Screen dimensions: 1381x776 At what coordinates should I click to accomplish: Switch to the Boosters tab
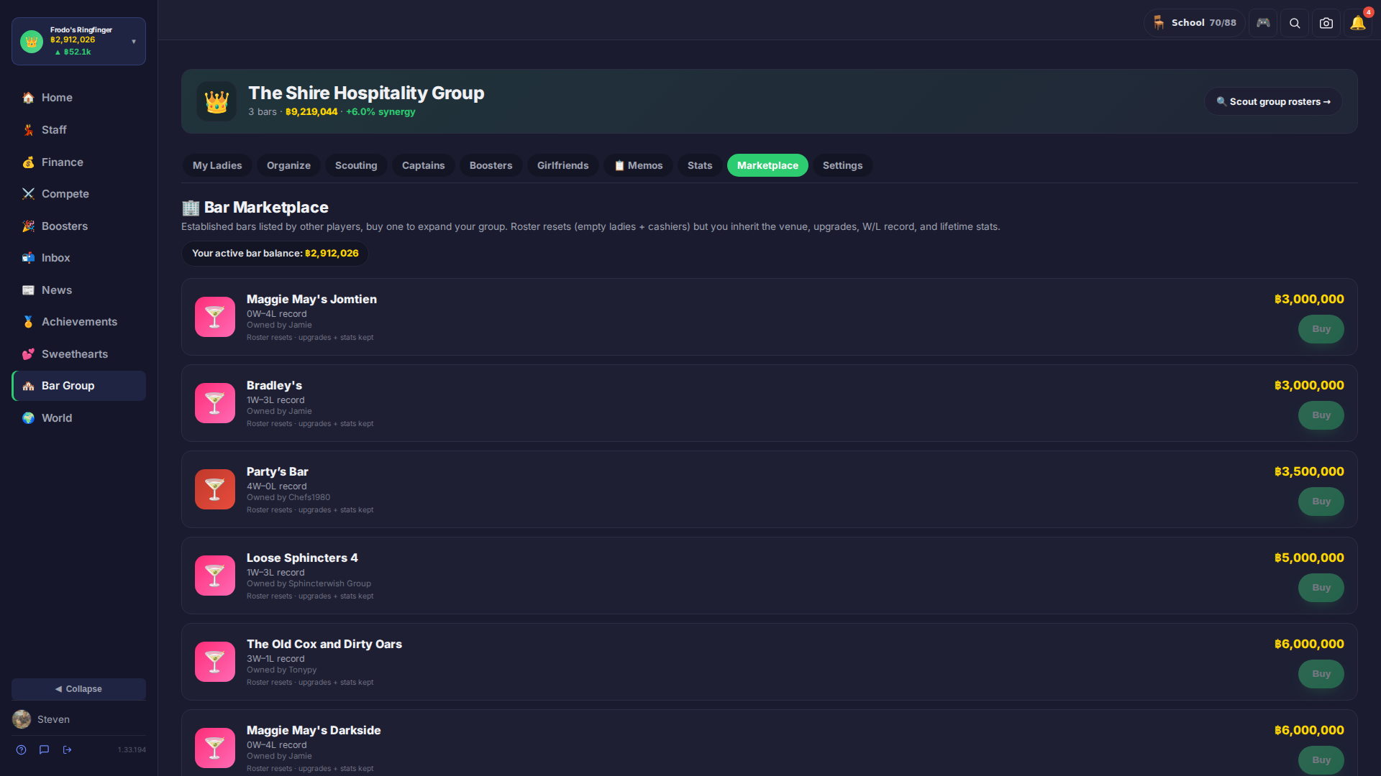pos(491,165)
